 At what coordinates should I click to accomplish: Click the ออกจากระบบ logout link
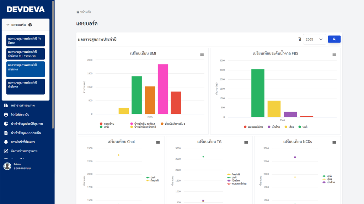click(22, 168)
